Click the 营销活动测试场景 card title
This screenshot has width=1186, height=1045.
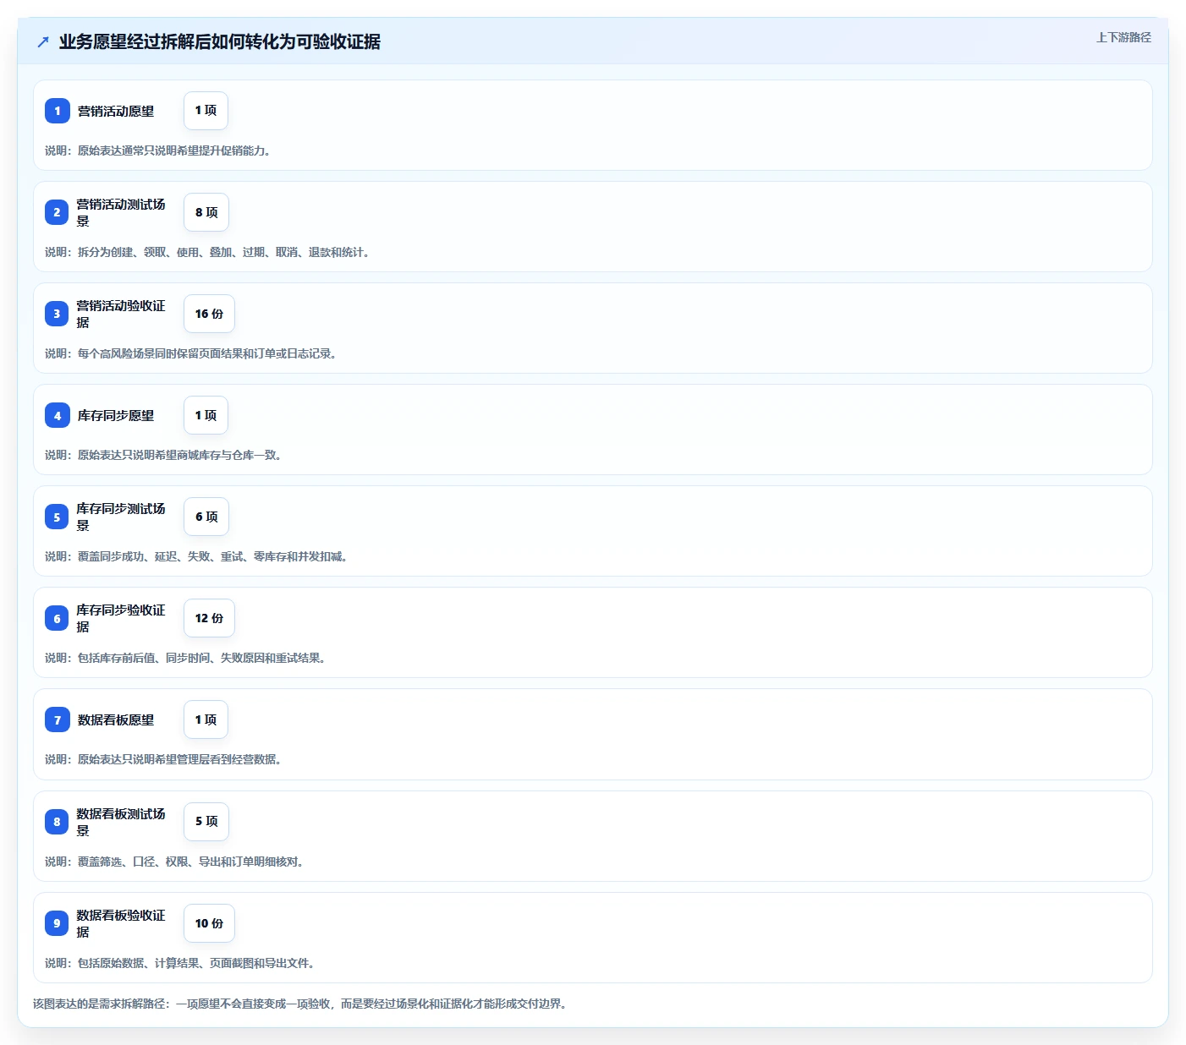[121, 212]
